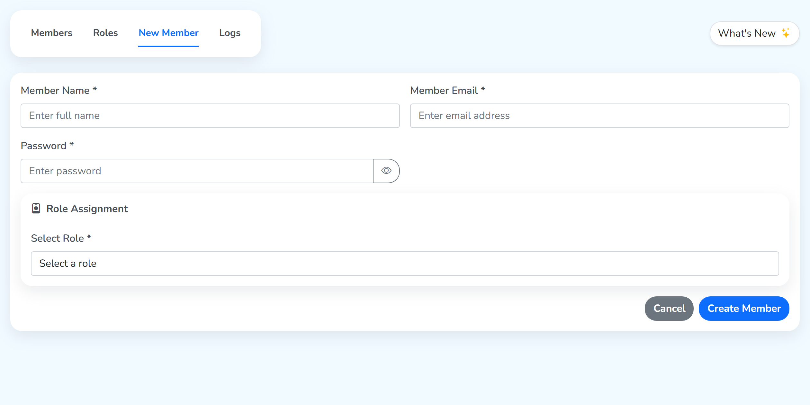Image resolution: width=810 pixels, height=405 pixels.
Task: Focus the Enter email address field
Action: point(599,116)
